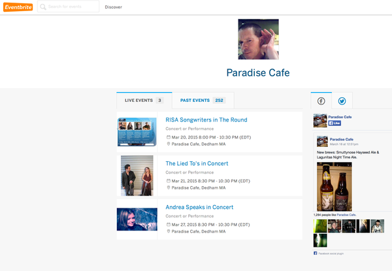Select the Facebook social tab icon

click(321, 101)
